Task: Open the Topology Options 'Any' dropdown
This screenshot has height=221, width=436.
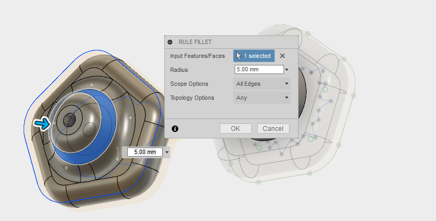Action: [262, 98]
